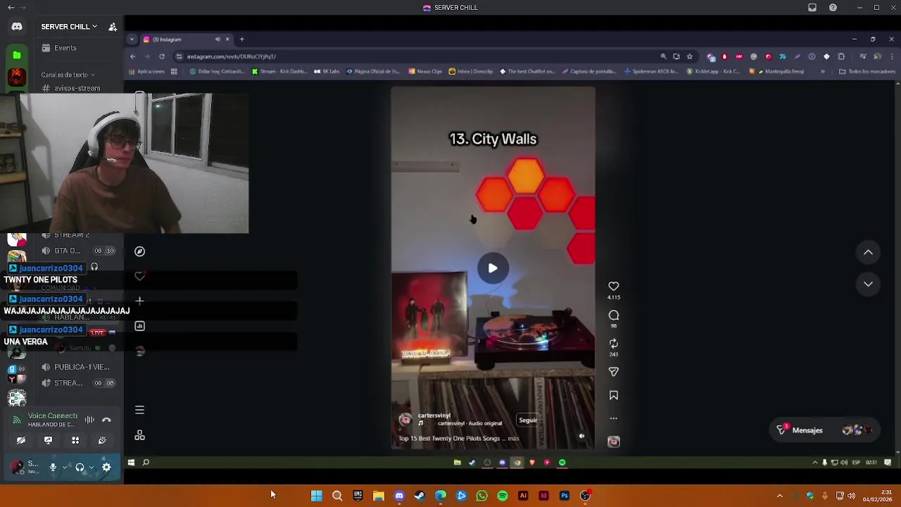Expand the caption with the más link
The image size is (901, 507).
point(513,438)
